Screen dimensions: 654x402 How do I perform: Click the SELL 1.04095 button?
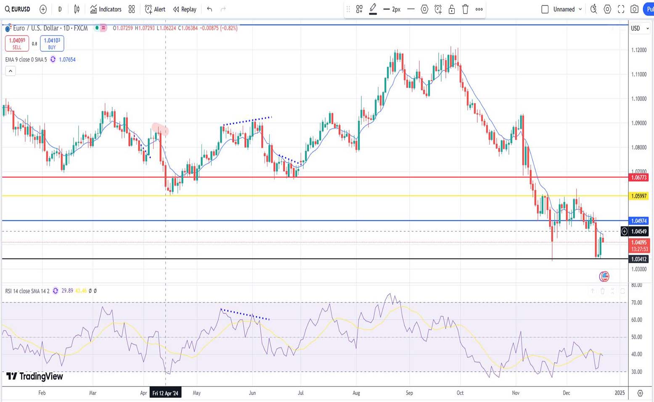click(x=17, y=43)
